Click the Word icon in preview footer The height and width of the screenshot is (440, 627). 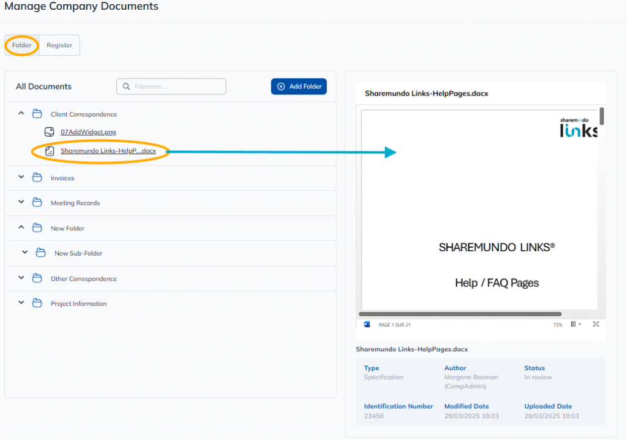tap(367, 324)
